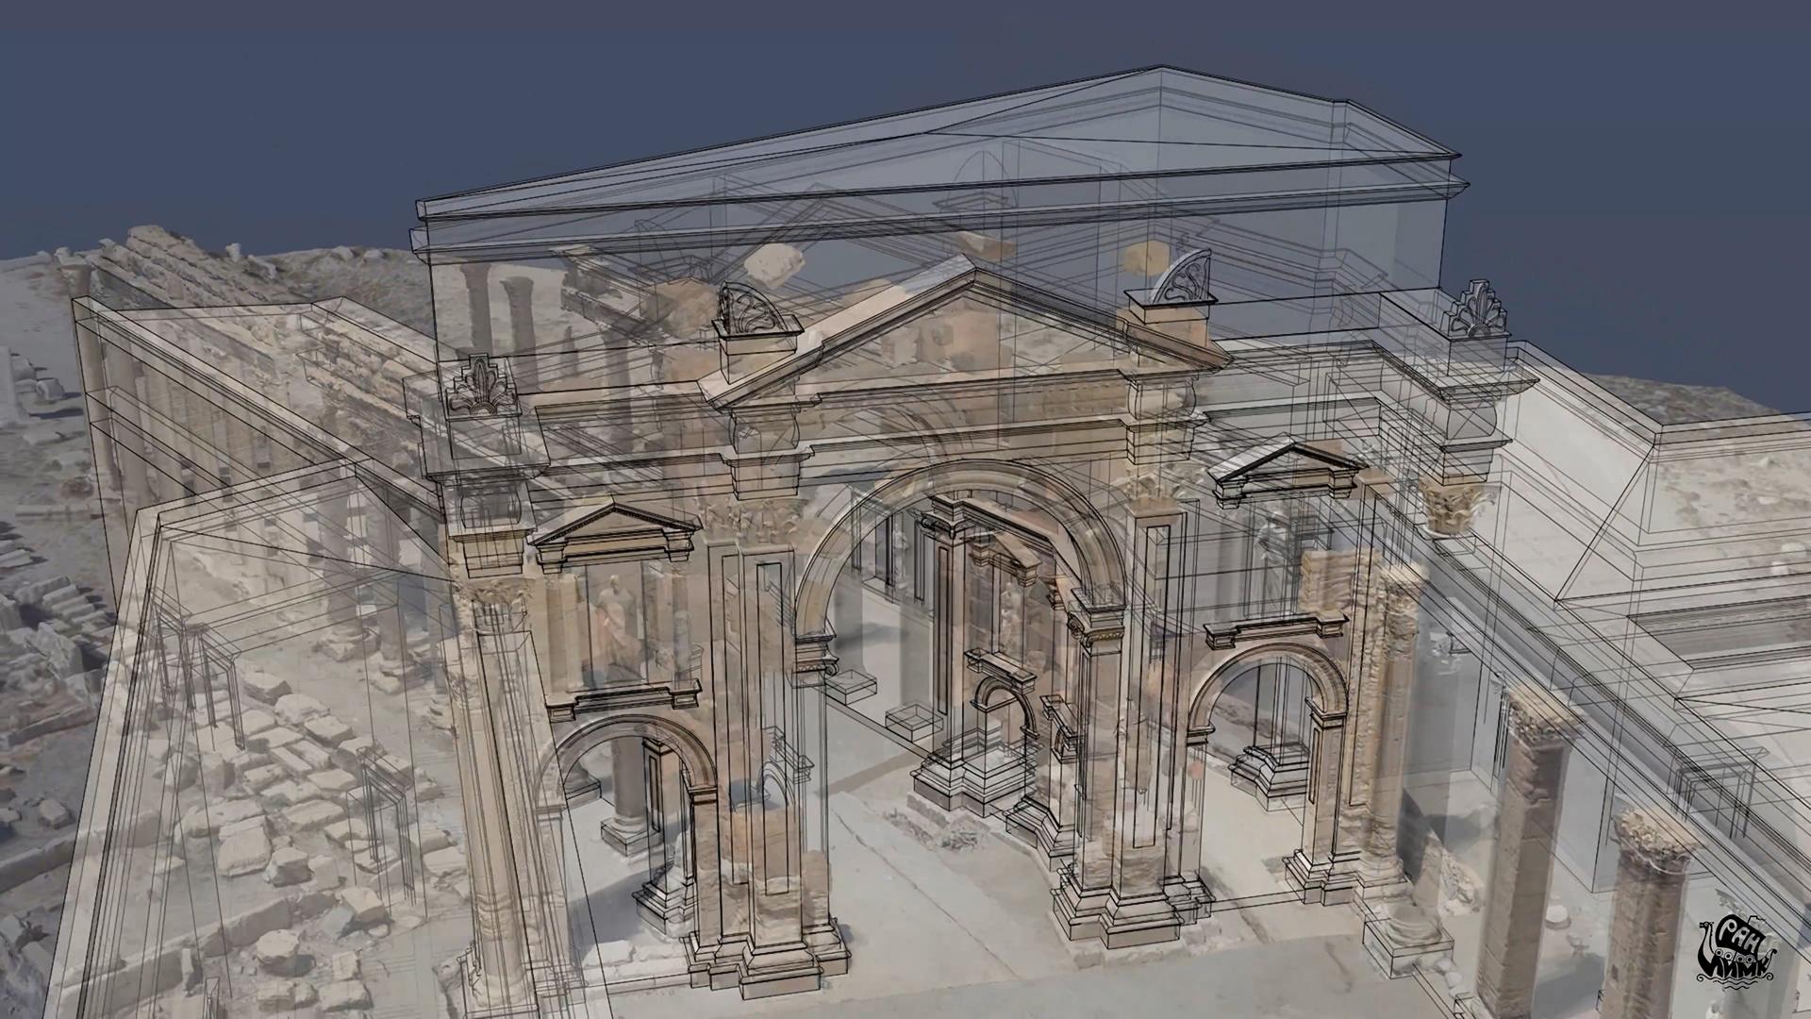Select the rightmost palmette acroterion on the cornice
The width and height of the screenshot is (1811, 1019).
1477,311
